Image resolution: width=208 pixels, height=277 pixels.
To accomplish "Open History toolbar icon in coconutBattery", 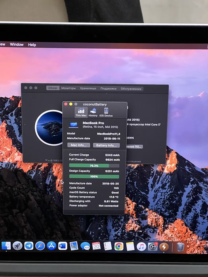I will pos(93,112).
